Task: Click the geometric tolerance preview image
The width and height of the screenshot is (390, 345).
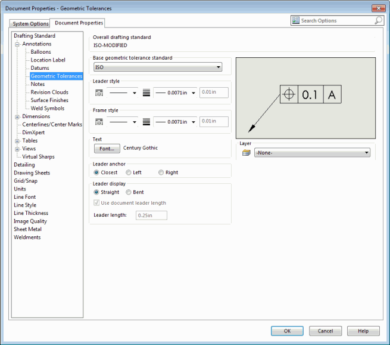Action: (x=305, y=98)
